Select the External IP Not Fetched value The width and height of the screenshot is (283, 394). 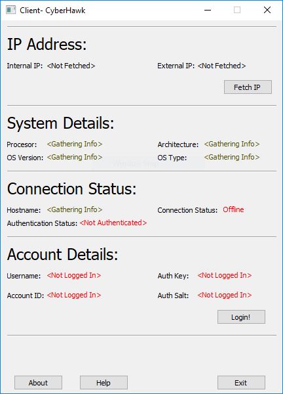(x=221, y=66)
